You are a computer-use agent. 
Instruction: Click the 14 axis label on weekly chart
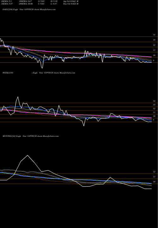pos(154,101)
